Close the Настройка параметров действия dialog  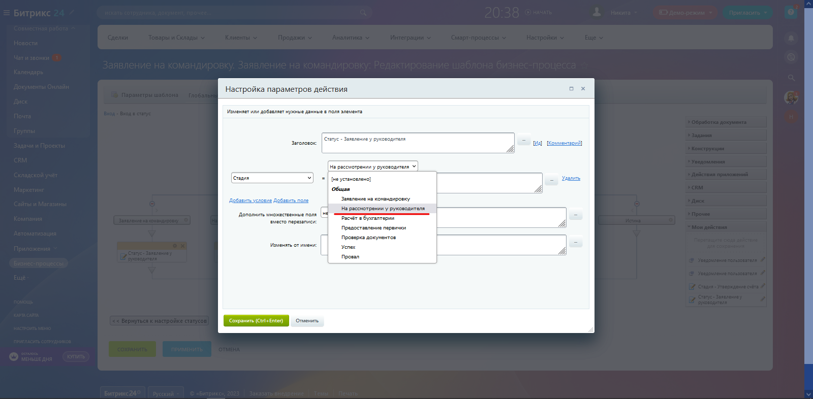pyautogui.click(x=583, y=88)
